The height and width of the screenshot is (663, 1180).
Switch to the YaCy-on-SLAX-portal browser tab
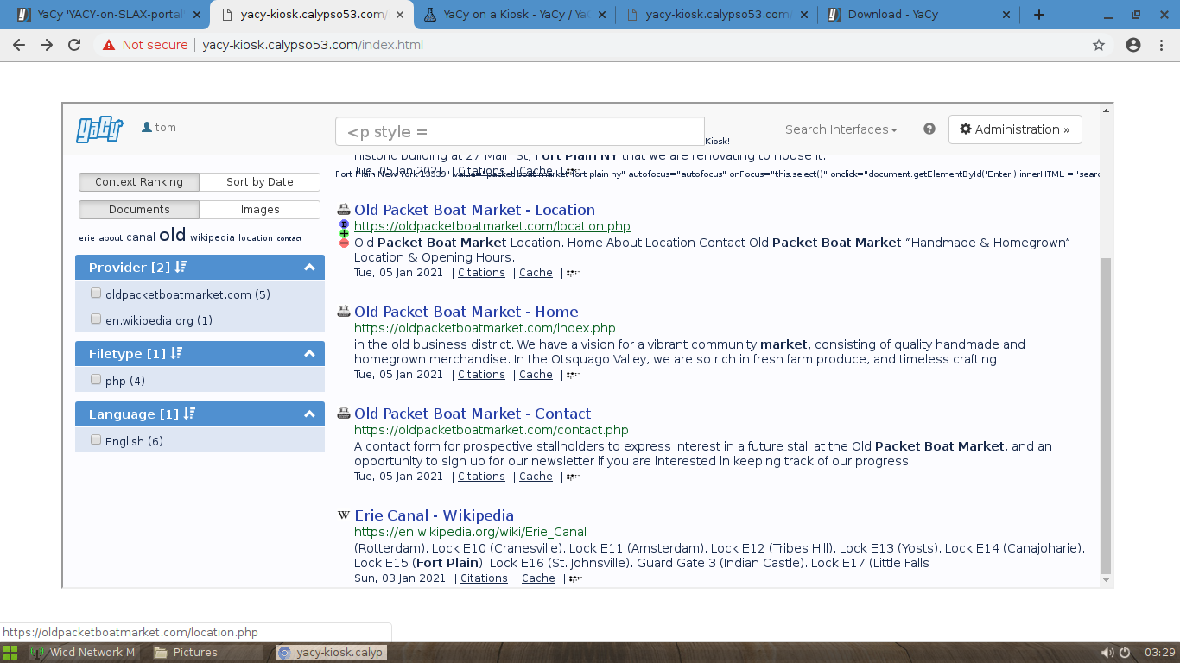click(105, 15)
